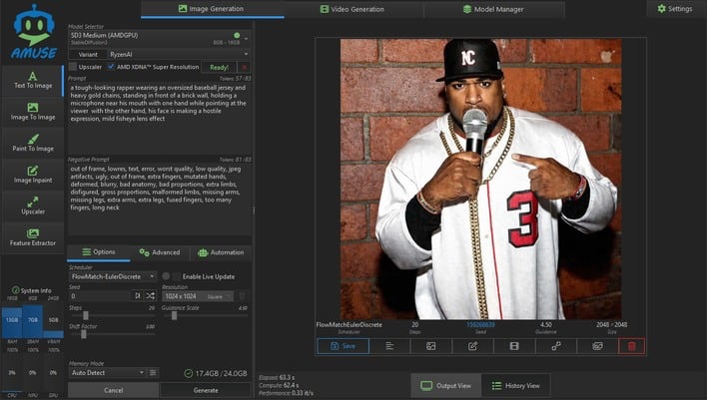Image resolution: width=707 pixels, height=400 pixels.
Task: Expand the SD3 Medium model selector
Action: click(158, 38)
